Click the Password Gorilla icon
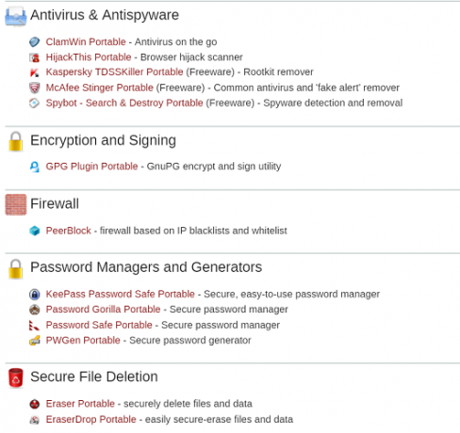Screen dimensions: 460x433 click(35, 310)
